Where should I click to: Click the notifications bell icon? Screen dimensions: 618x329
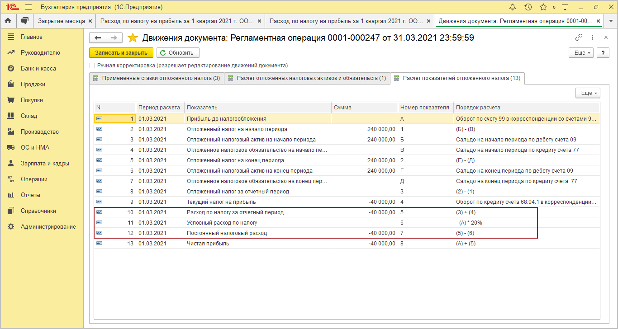click(513, 7)
